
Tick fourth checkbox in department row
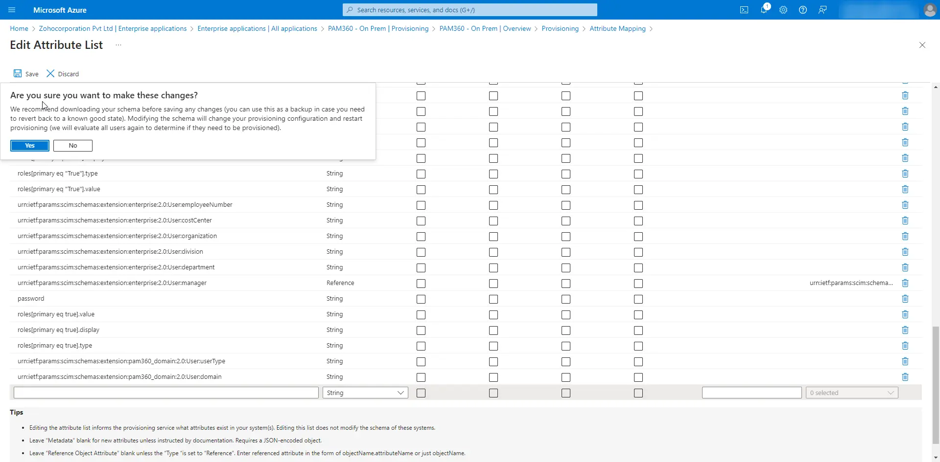tap(638, 268)
